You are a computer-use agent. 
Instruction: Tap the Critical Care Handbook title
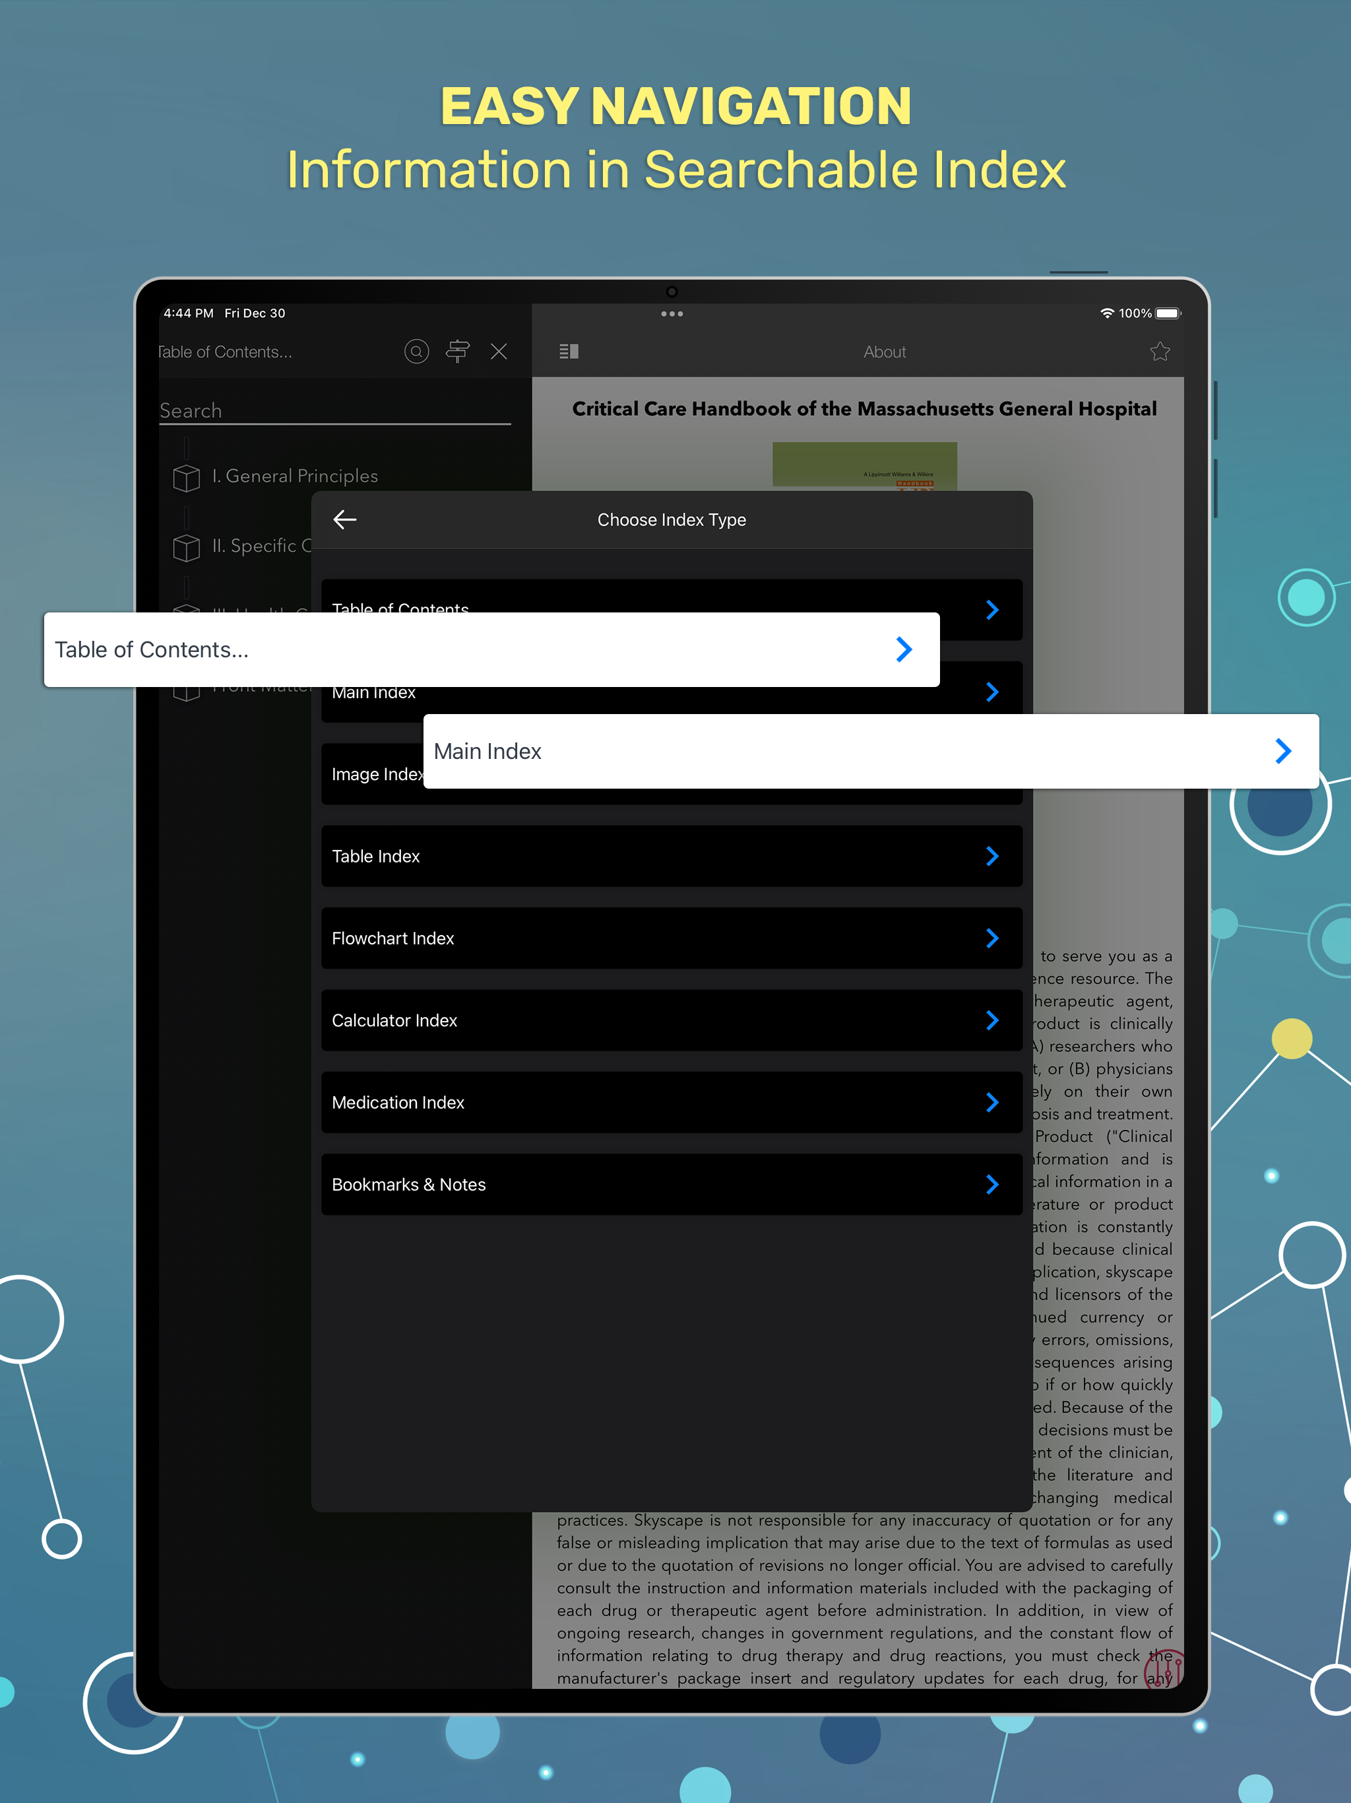(865, 409)
